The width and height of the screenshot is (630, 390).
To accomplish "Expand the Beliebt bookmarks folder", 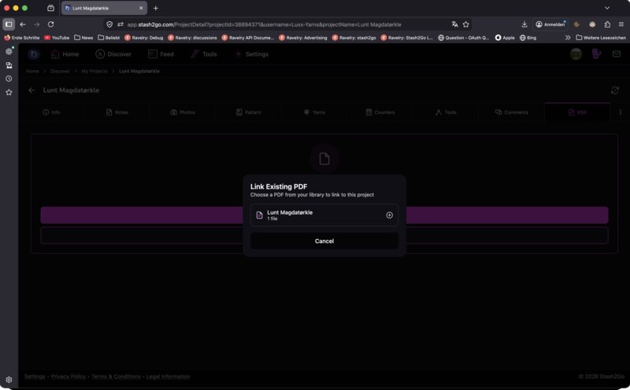I will tap(109, 38).
